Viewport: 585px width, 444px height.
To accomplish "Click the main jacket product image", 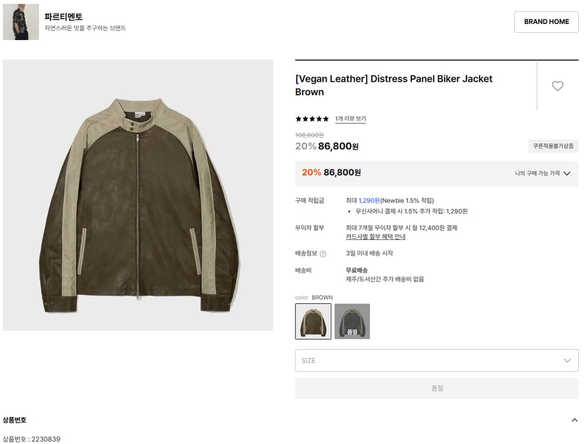I will (138, 195).
